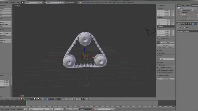Open the All Scenes display dropdown
The image size is (198, 111).
[x=195, y=6]
